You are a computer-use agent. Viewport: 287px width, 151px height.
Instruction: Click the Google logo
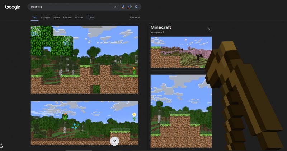click(x=13, y=7)
